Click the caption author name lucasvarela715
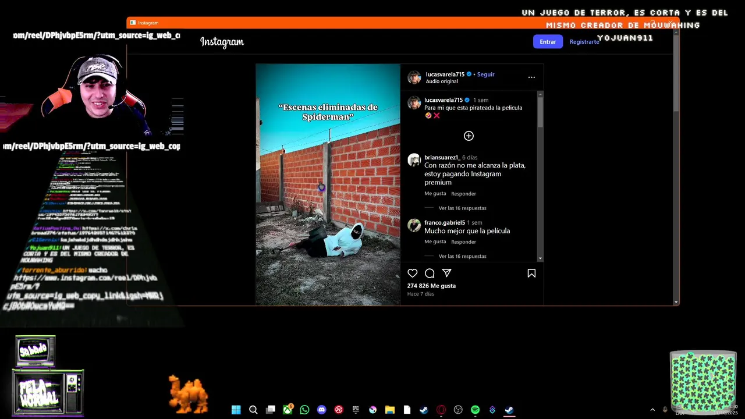 tap(444, 100)
